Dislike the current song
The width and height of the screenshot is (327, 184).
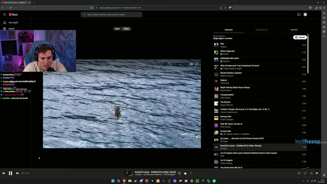tap(179, 173)
